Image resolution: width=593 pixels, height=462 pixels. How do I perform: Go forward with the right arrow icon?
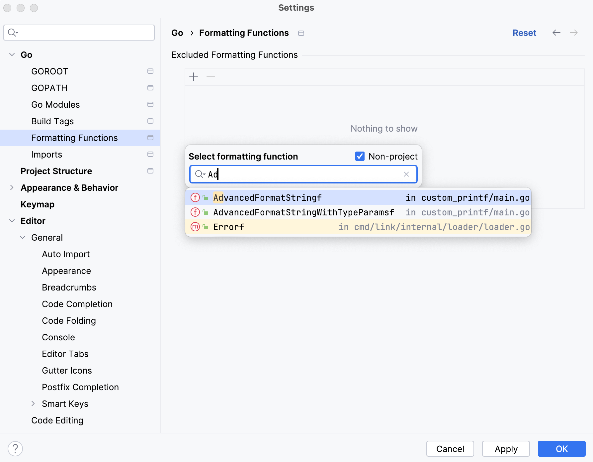click(x=574, y=33)
